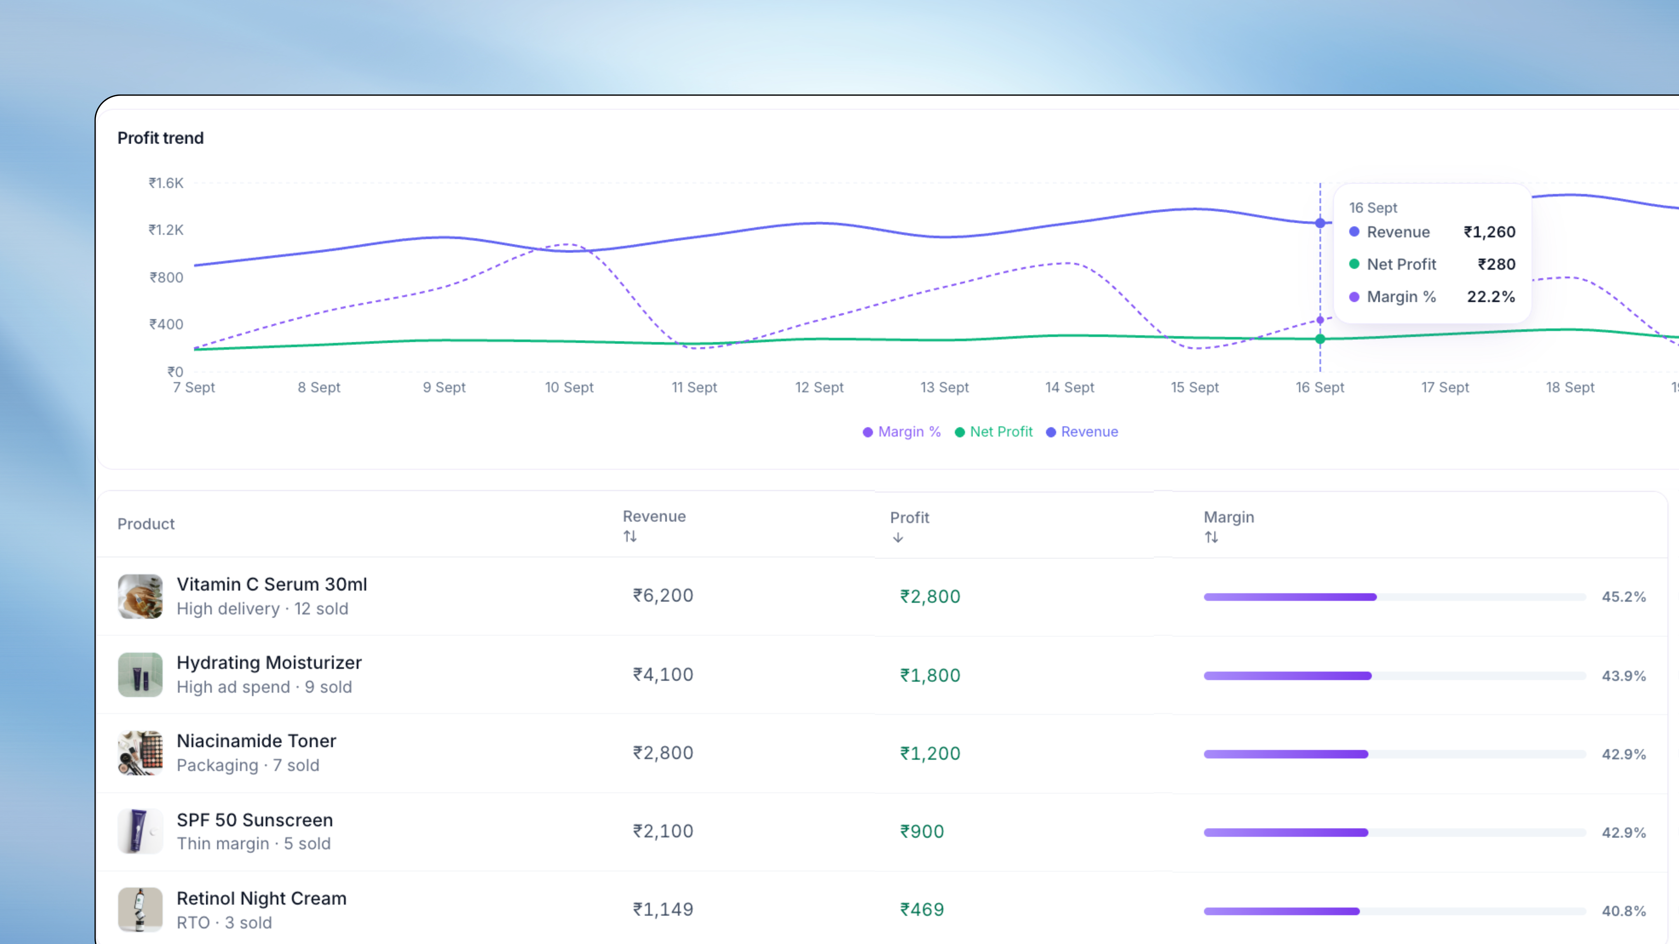
Task: Toggle Net Profit series in chart legend
Action: [x=993, y=432]
